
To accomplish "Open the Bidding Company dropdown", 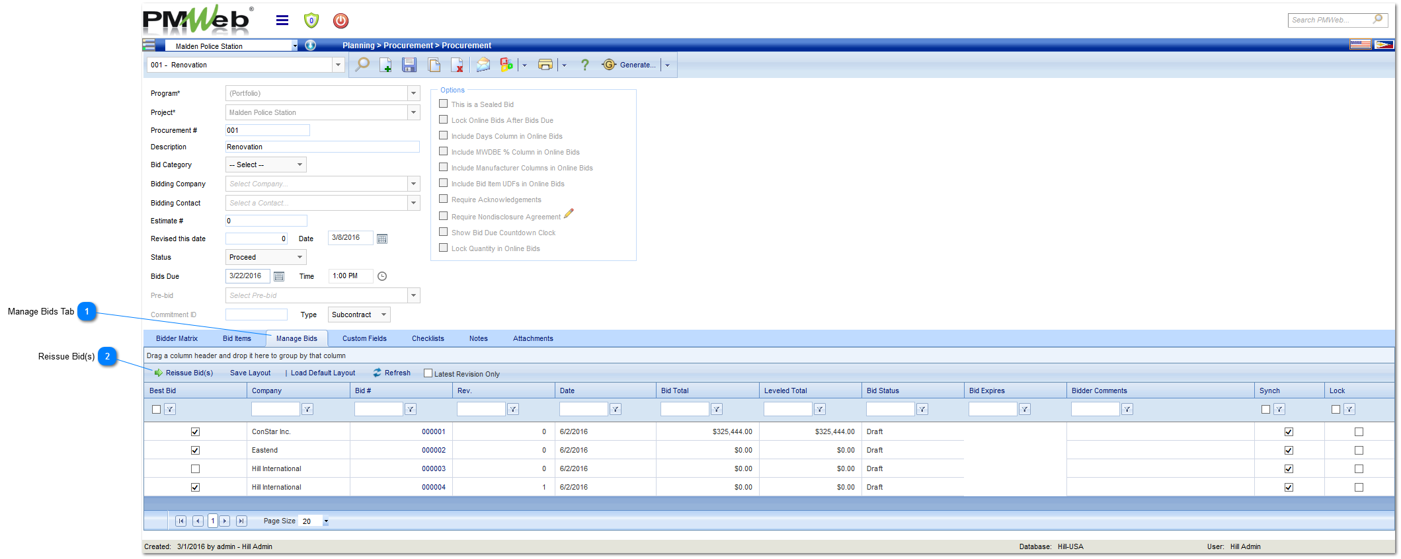I will click(414, 184).
